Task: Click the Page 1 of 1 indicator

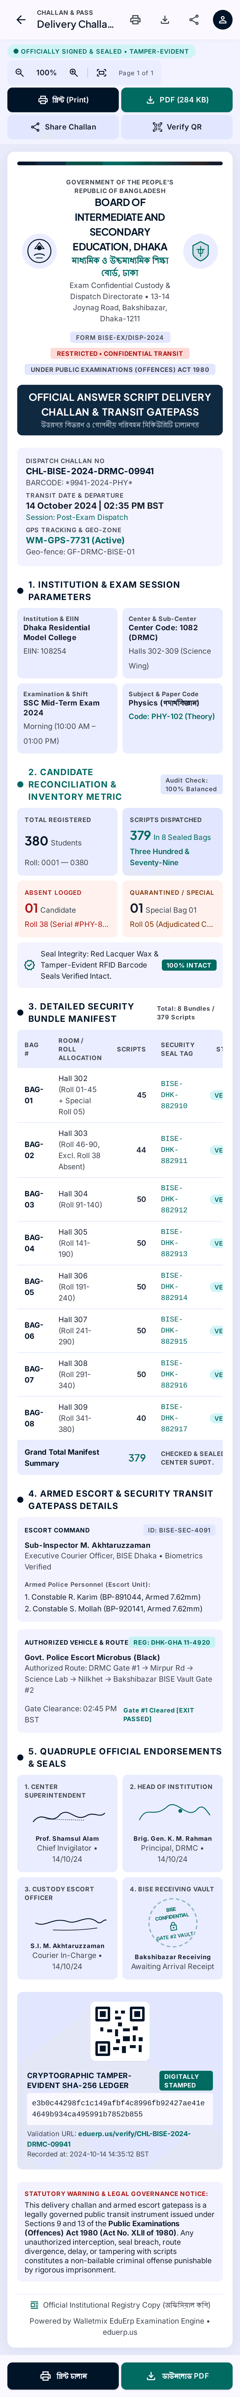Action: click(136, 72)
